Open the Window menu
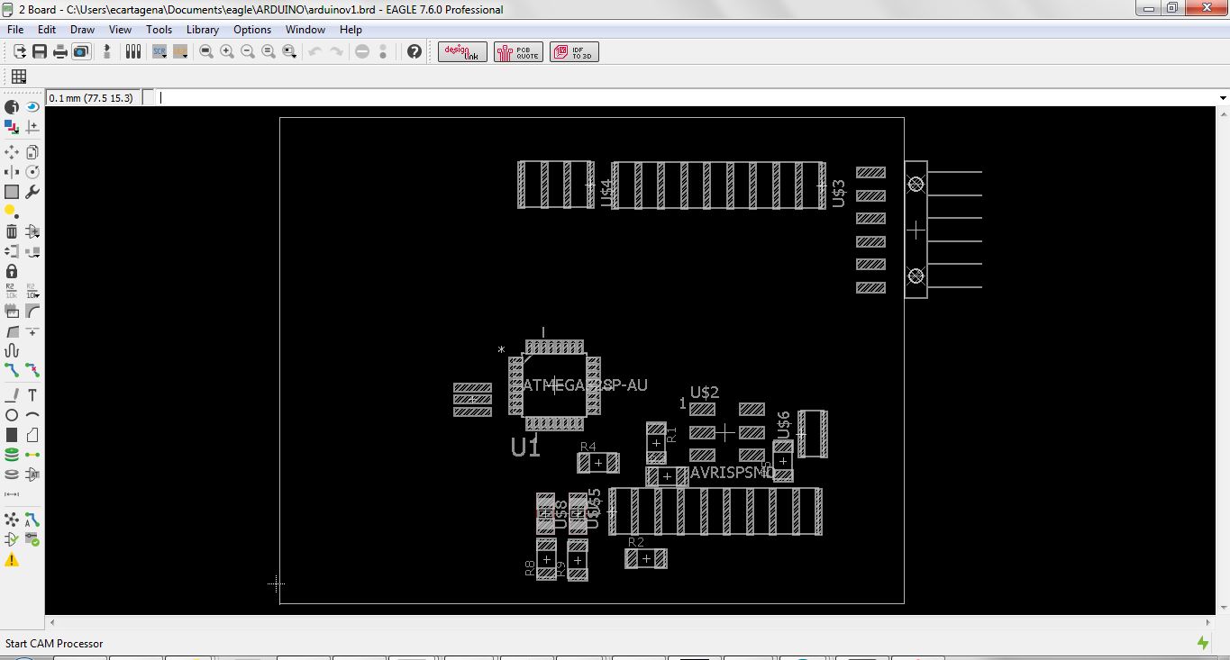 coord(305,30)
